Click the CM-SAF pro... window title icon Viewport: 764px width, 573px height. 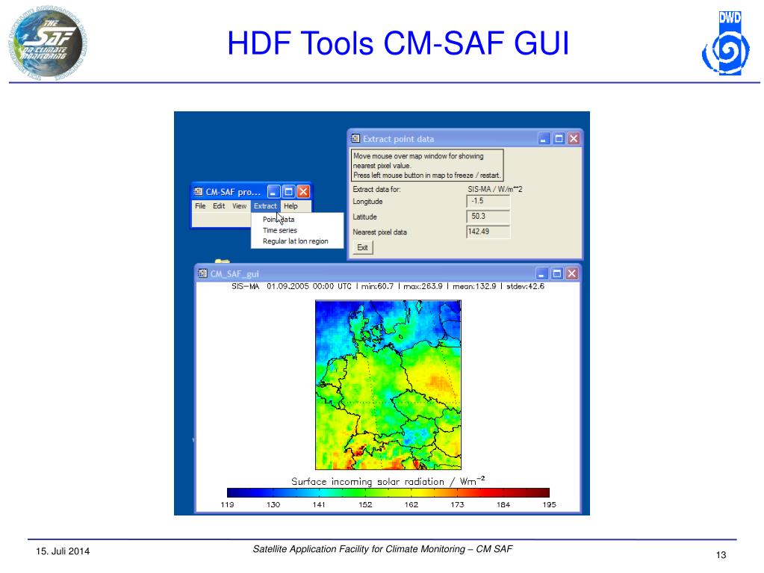pyautogui.click(x=198, y=191)
